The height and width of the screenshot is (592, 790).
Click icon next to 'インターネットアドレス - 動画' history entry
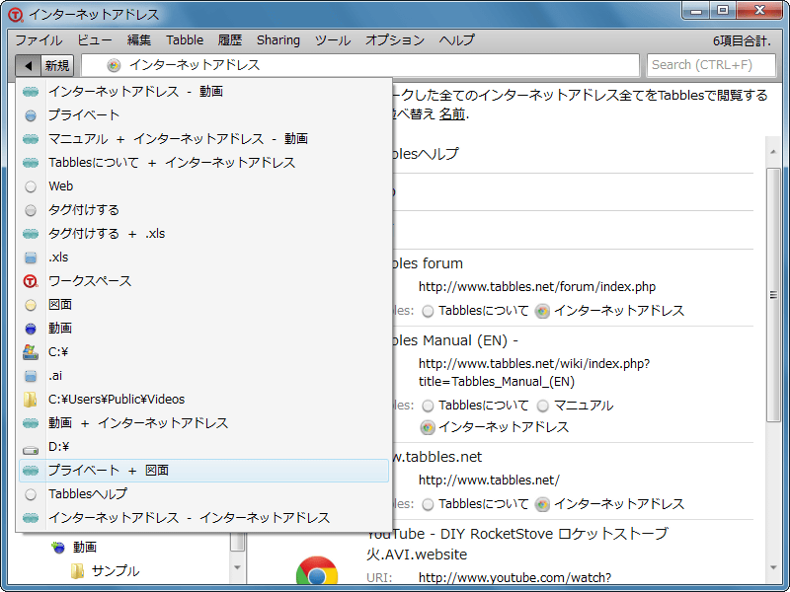click(x=31, y=92)
